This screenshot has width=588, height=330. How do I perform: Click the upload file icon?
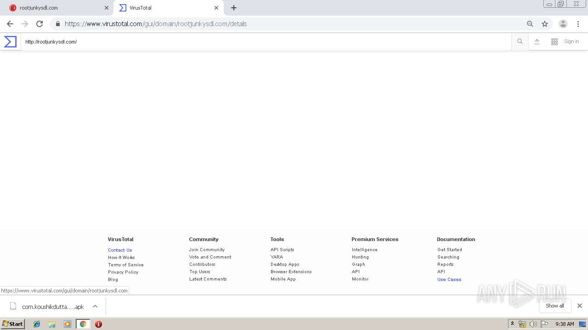point(537,42)
